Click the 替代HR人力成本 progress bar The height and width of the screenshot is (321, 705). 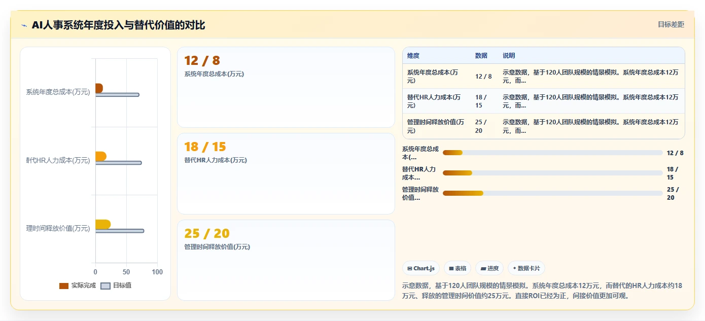553,173
